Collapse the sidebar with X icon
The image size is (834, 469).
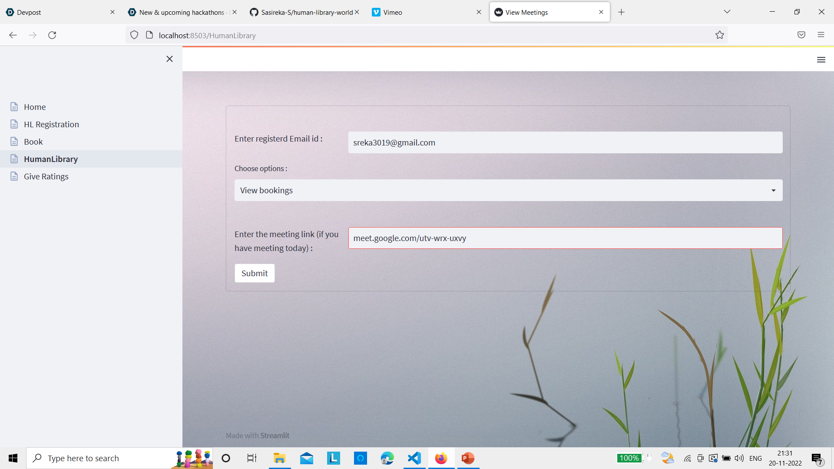click(x=169, y=59)
